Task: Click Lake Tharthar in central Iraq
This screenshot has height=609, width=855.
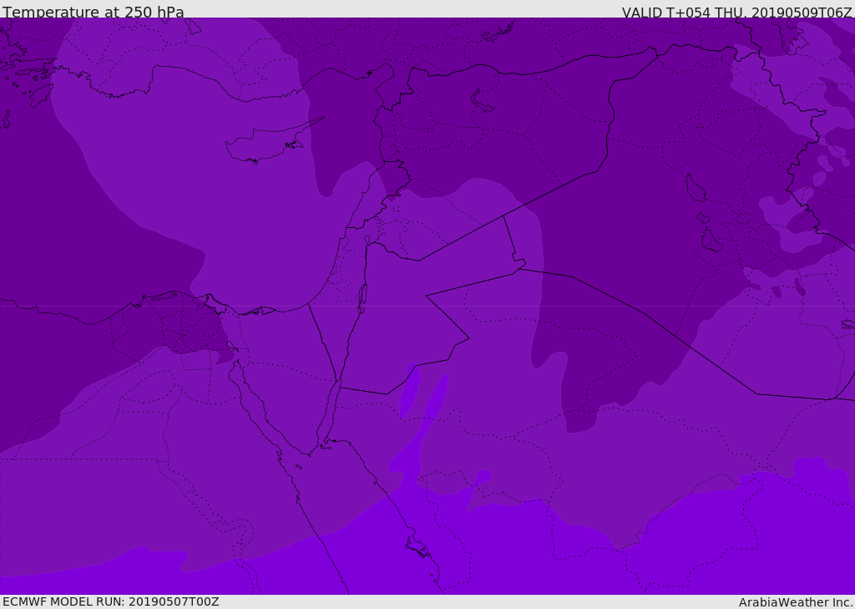Action: click(x=695, y=188)
